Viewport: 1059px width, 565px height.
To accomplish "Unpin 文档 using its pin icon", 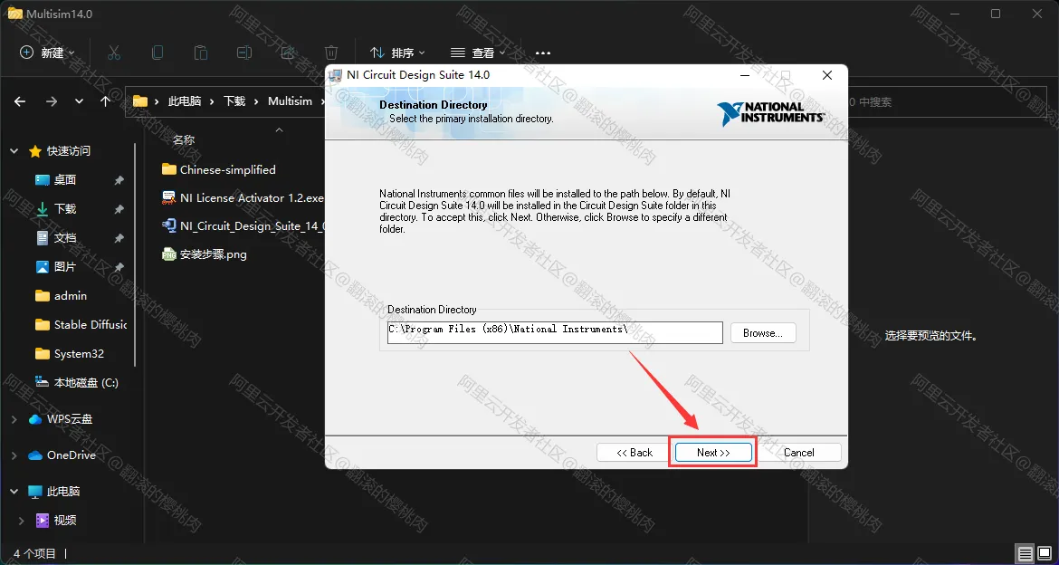I will (x=119, y=238).
